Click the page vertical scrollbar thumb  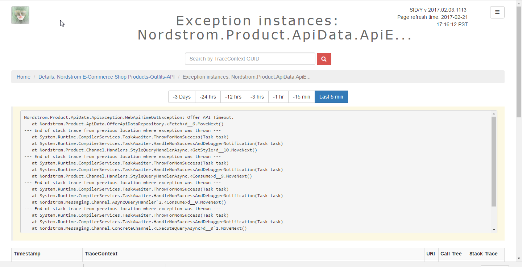[x=519, y=62]
